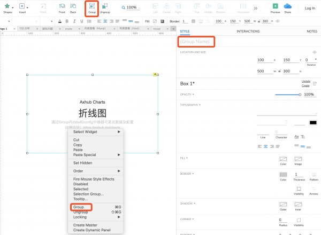Choose Create Dynamic Panel in context menu

(96, 230)
